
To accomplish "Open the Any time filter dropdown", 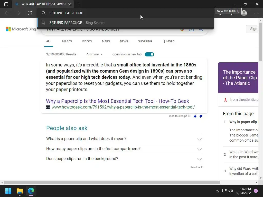I will click(95, 54).
